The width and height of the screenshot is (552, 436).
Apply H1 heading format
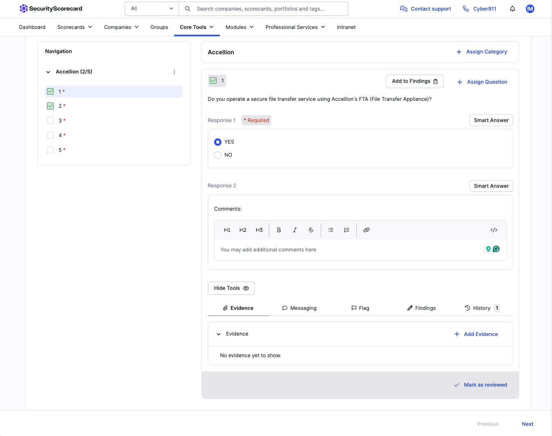pyautogui.click(x=227, y=230)
